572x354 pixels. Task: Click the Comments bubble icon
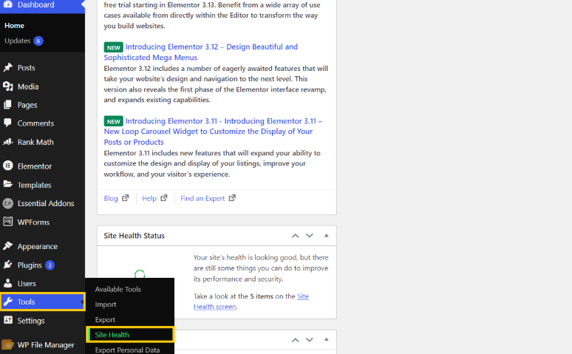point(7,123)
